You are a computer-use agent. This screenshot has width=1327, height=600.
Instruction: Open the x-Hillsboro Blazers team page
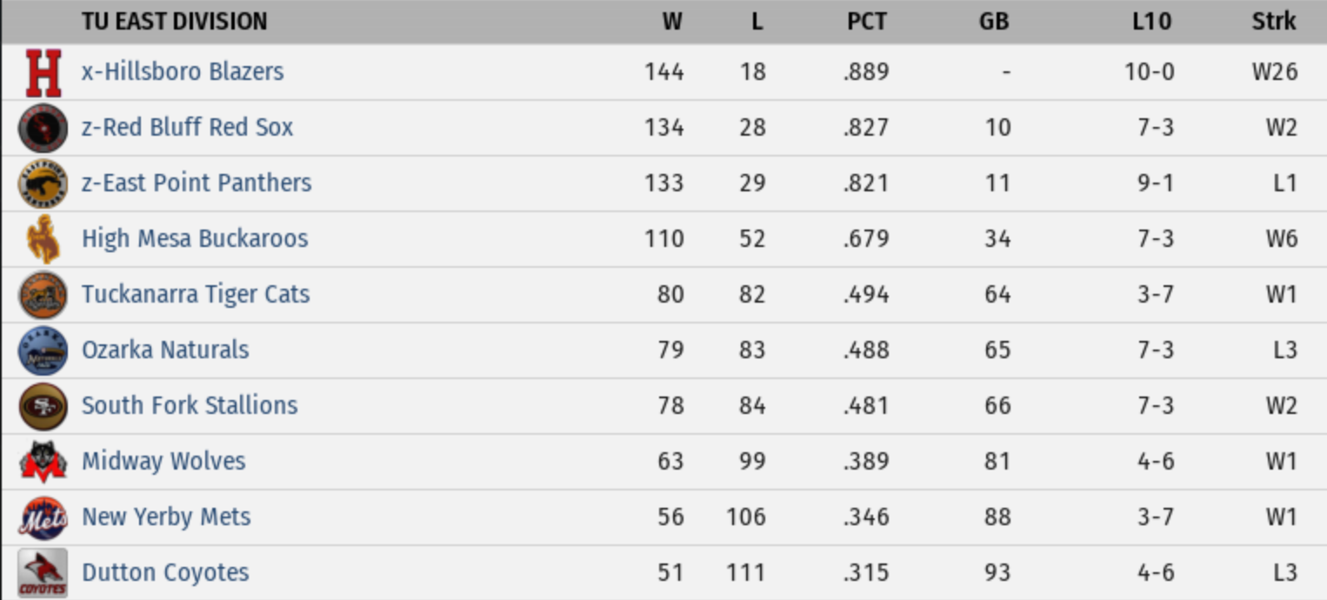(x=183, y=71)
